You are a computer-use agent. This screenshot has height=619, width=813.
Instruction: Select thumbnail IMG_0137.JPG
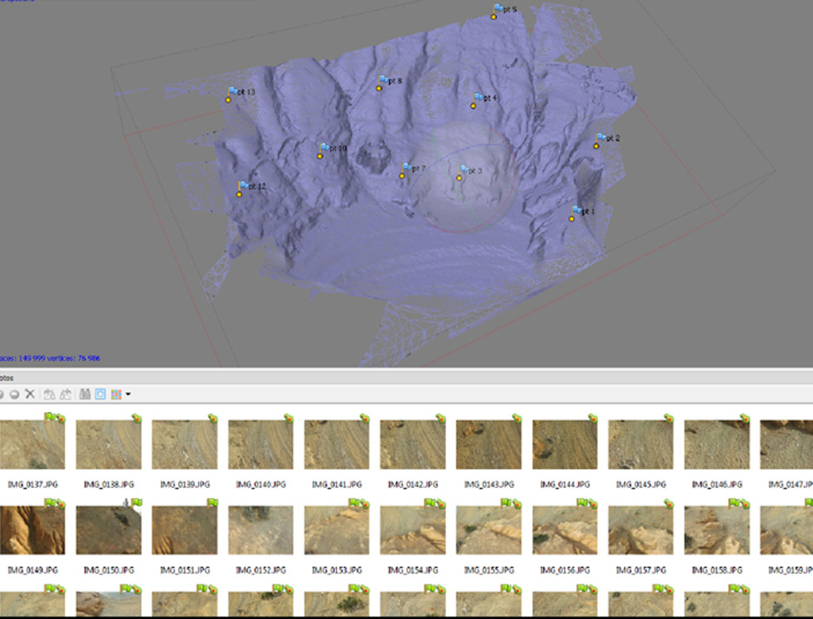32,444
